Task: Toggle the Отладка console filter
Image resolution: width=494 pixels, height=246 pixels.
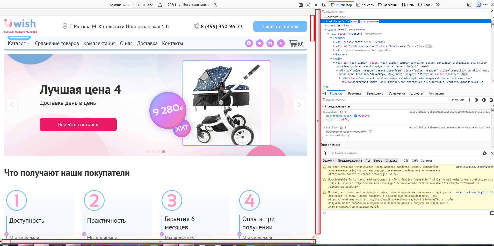Action: 391,161
